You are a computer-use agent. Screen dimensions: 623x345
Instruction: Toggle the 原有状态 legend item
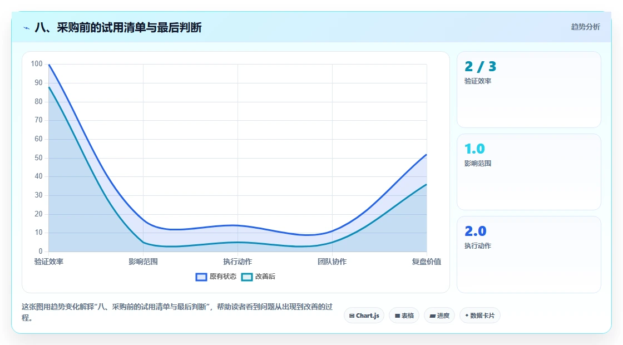click(216, 277)
